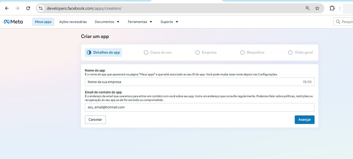Select the Casos de uso step
Image resolution: width=353 pixels, height=159 pixels.
[158, 52]
